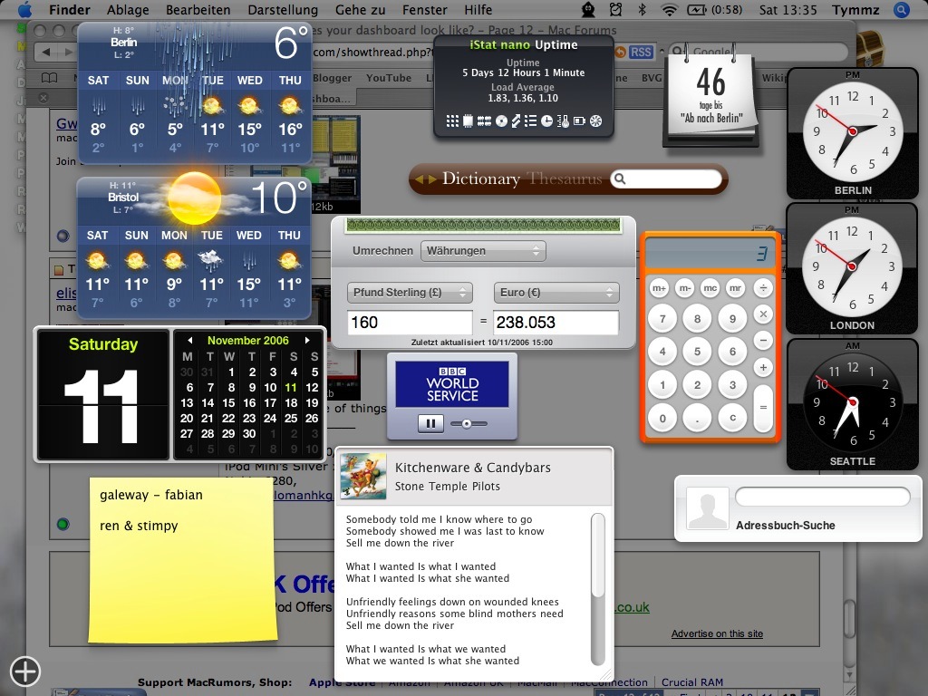The width and height of the screenshot is (928, 696).
Task: Click the Adressbuch-Suche search field
Action: [822, 496]
